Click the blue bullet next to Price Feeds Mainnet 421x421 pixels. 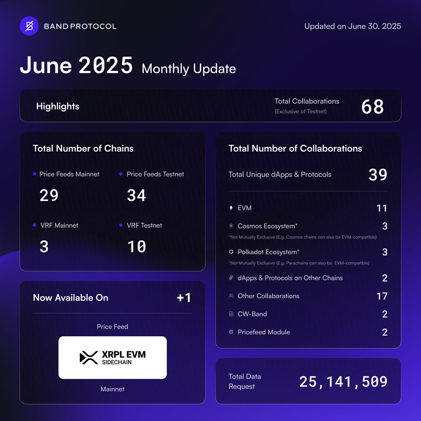(x=34, y=174)
